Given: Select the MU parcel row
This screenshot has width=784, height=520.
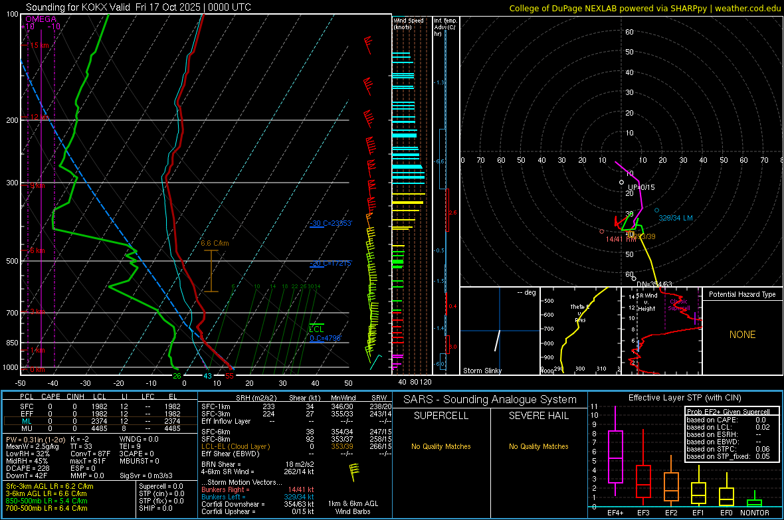Looking at the screenshot, I should pyautogui.click(x=100, y=428).
